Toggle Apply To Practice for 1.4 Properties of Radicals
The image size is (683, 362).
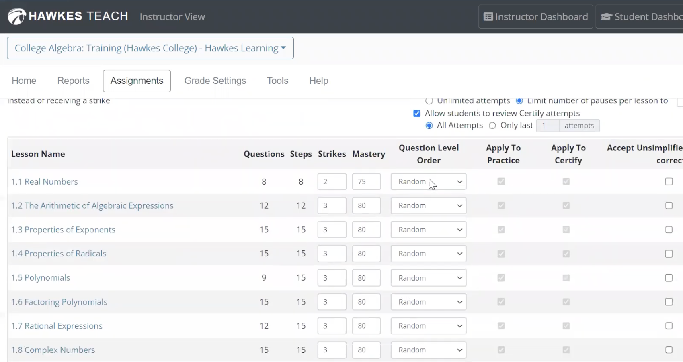[x=501, y=254]
